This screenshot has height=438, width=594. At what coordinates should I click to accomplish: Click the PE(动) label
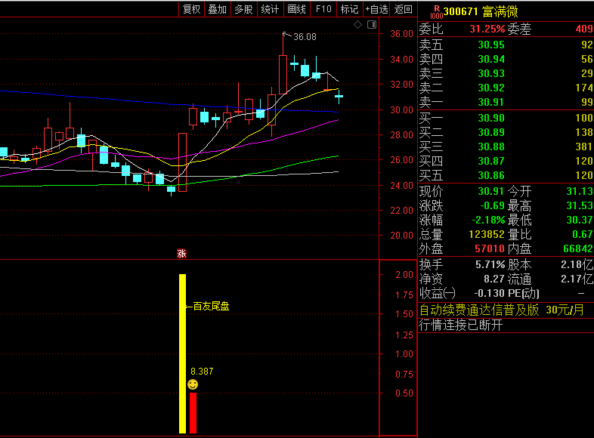click(x=523, y=294)
